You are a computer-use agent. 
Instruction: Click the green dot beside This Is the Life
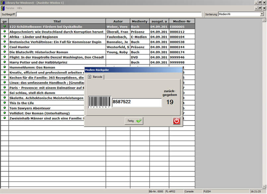(5, 102)
